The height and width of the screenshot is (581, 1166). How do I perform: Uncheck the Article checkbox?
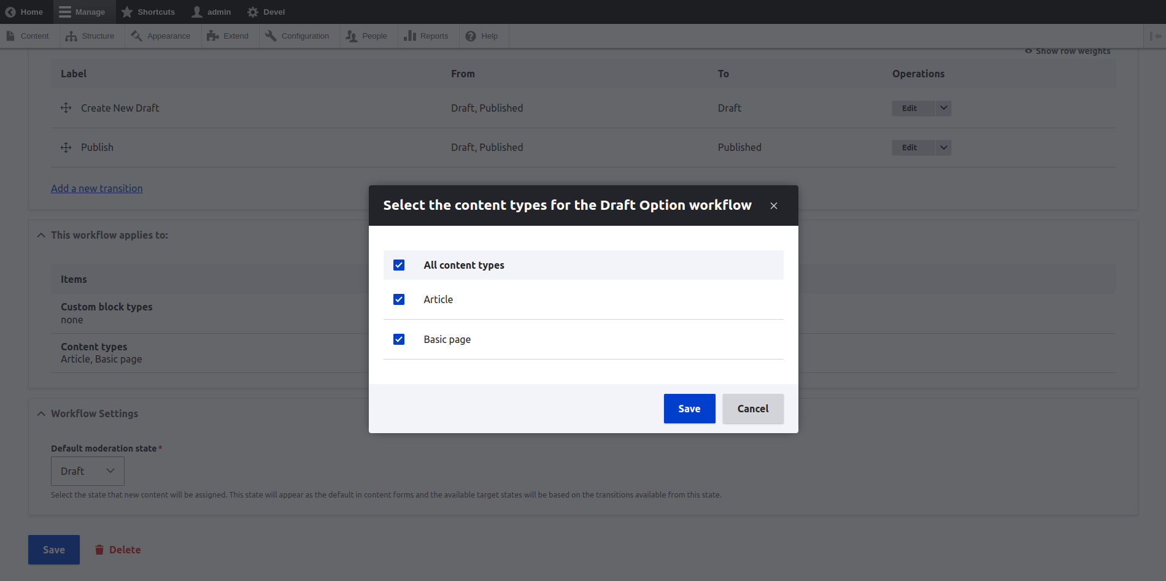point(399,299)
